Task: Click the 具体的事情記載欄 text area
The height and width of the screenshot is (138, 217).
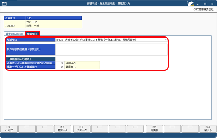Action: point(111,49)
